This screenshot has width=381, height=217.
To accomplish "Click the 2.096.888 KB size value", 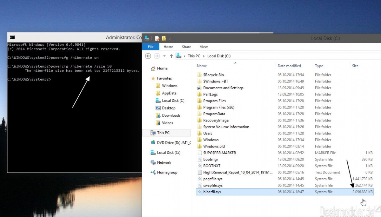I will pos(362,192).
